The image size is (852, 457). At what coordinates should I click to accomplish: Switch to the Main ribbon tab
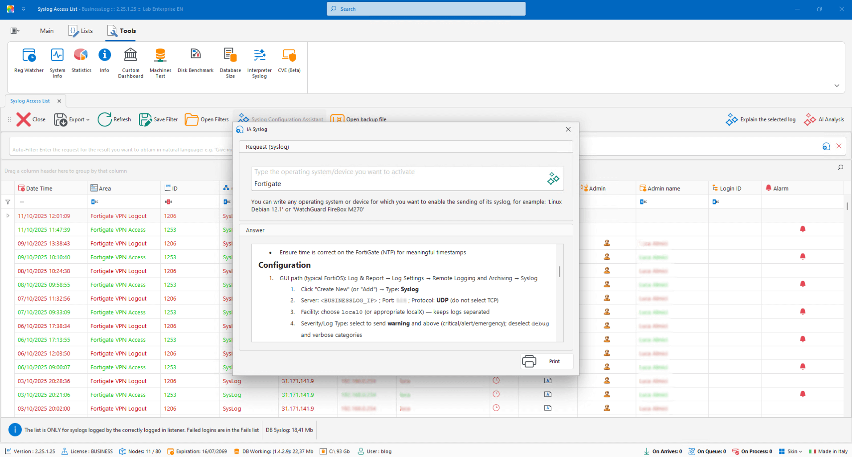[46, 31]
